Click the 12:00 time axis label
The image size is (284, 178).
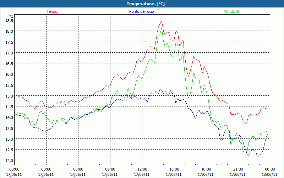[x=142, y=169]
